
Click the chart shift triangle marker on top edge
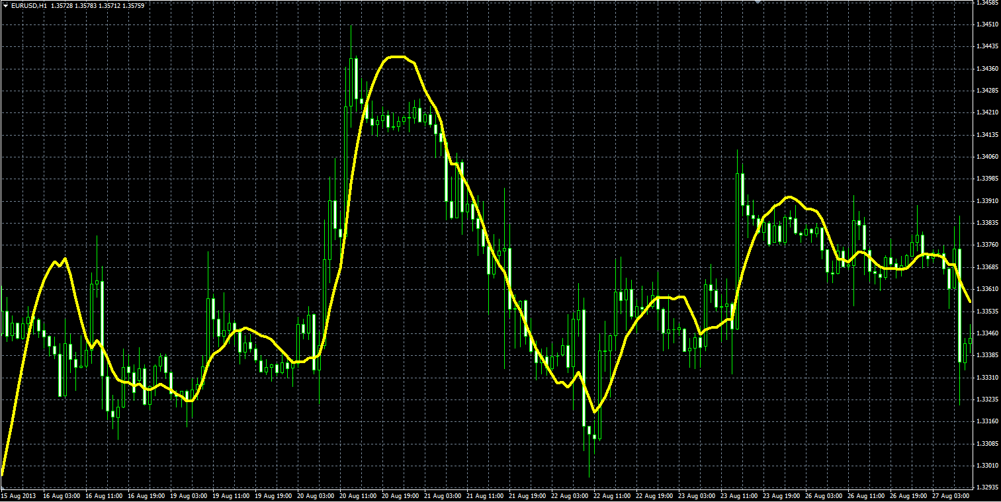(x=758, y=2)
